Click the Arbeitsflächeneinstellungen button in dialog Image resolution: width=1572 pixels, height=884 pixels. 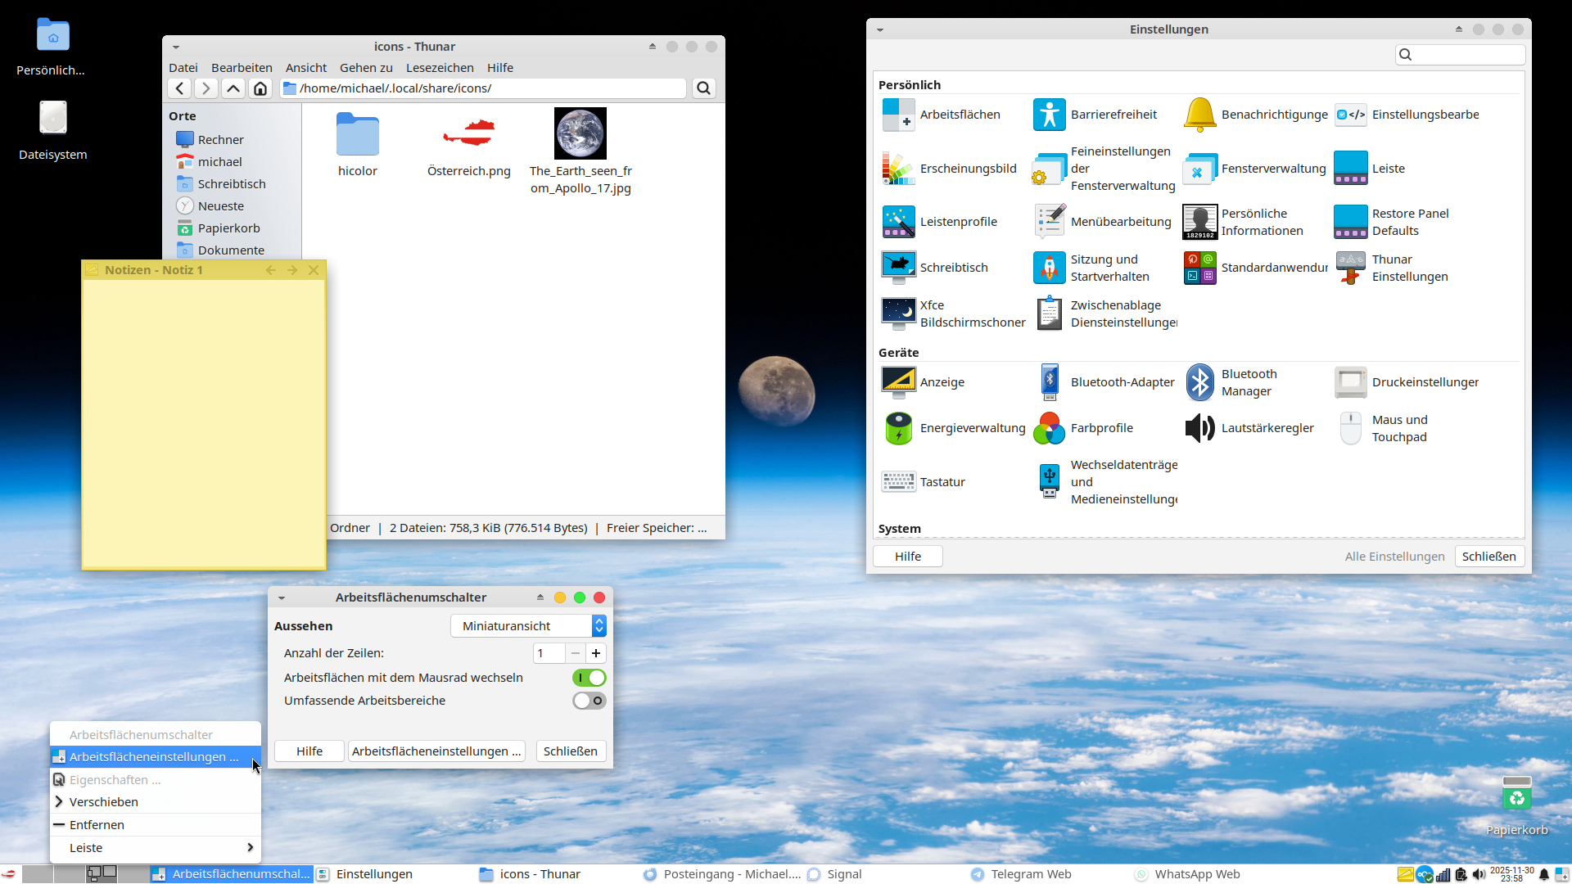tap(436, 751)
